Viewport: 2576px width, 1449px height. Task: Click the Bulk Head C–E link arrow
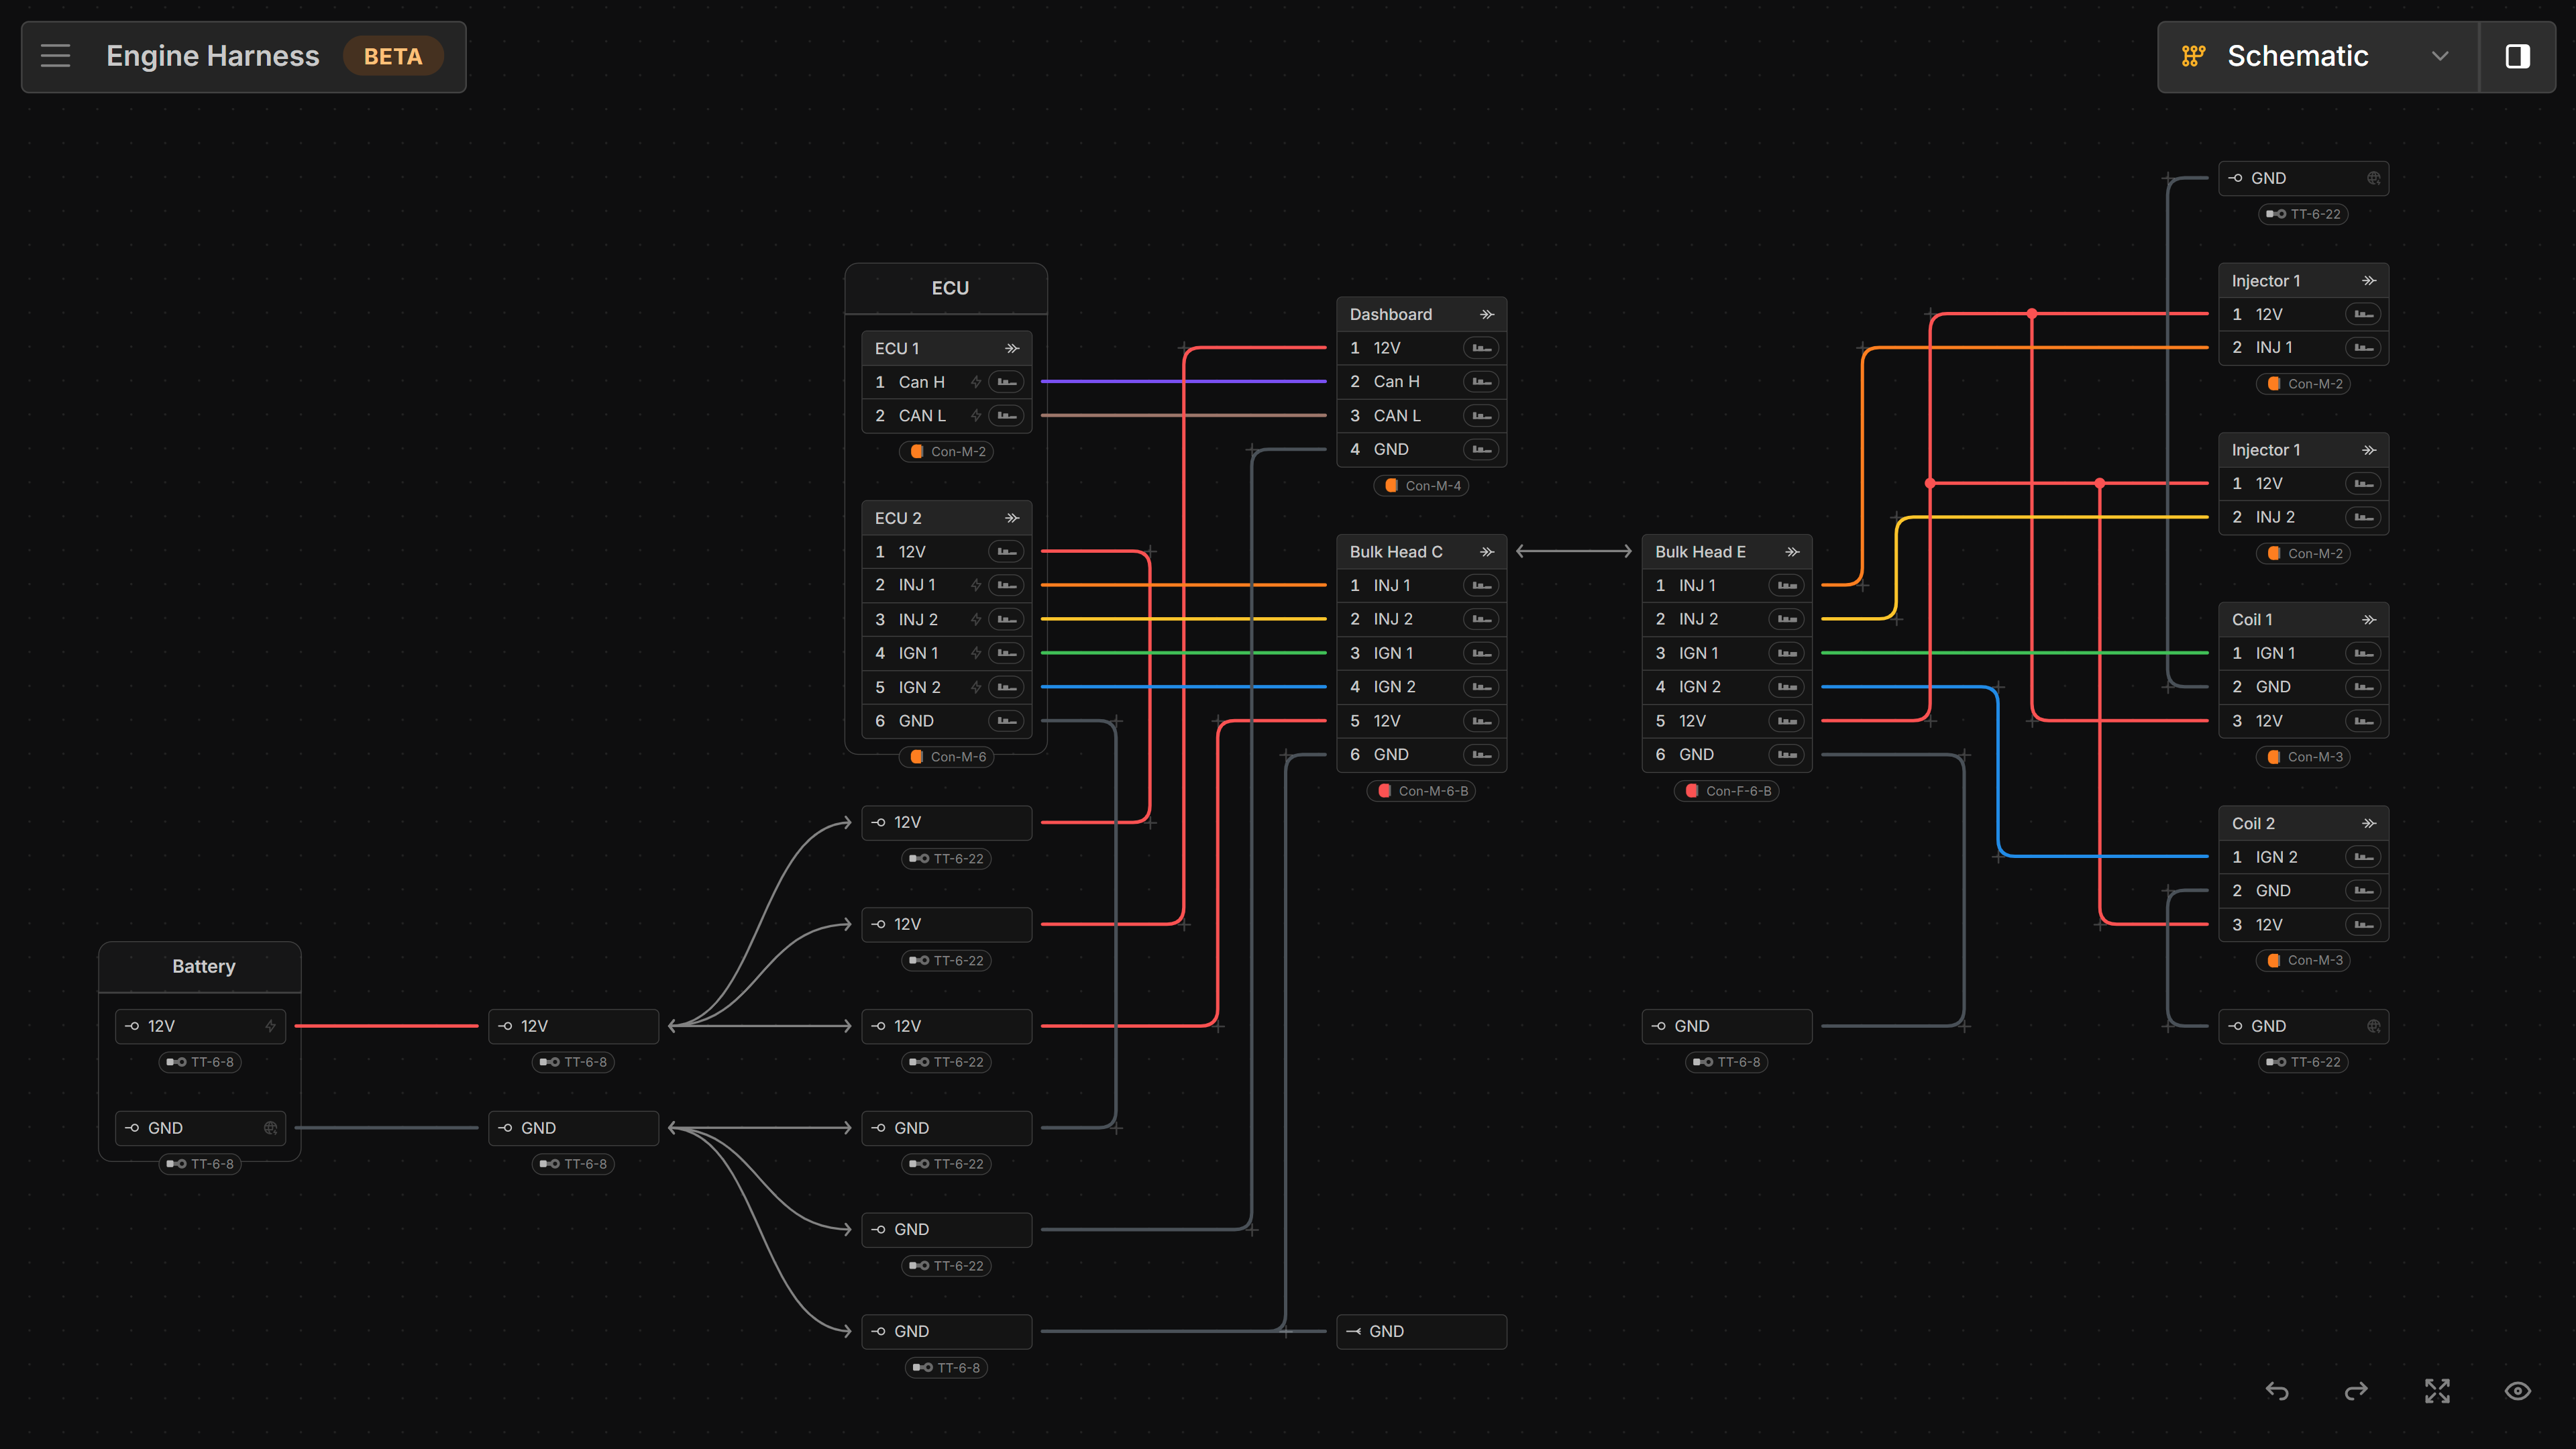click(1573, 551)
